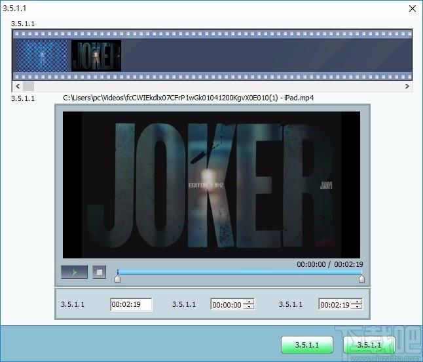Stop the video playback
This screenshot has width=423, height=362.
coord(100,271)
